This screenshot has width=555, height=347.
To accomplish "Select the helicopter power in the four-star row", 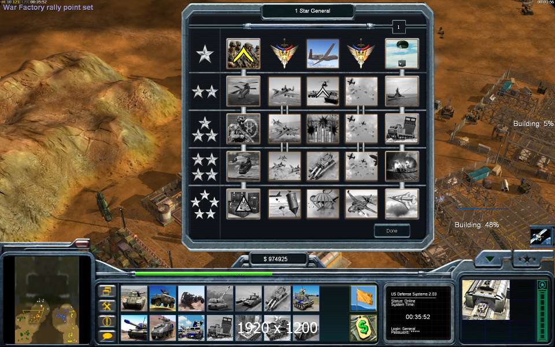I will coord(243,166).
